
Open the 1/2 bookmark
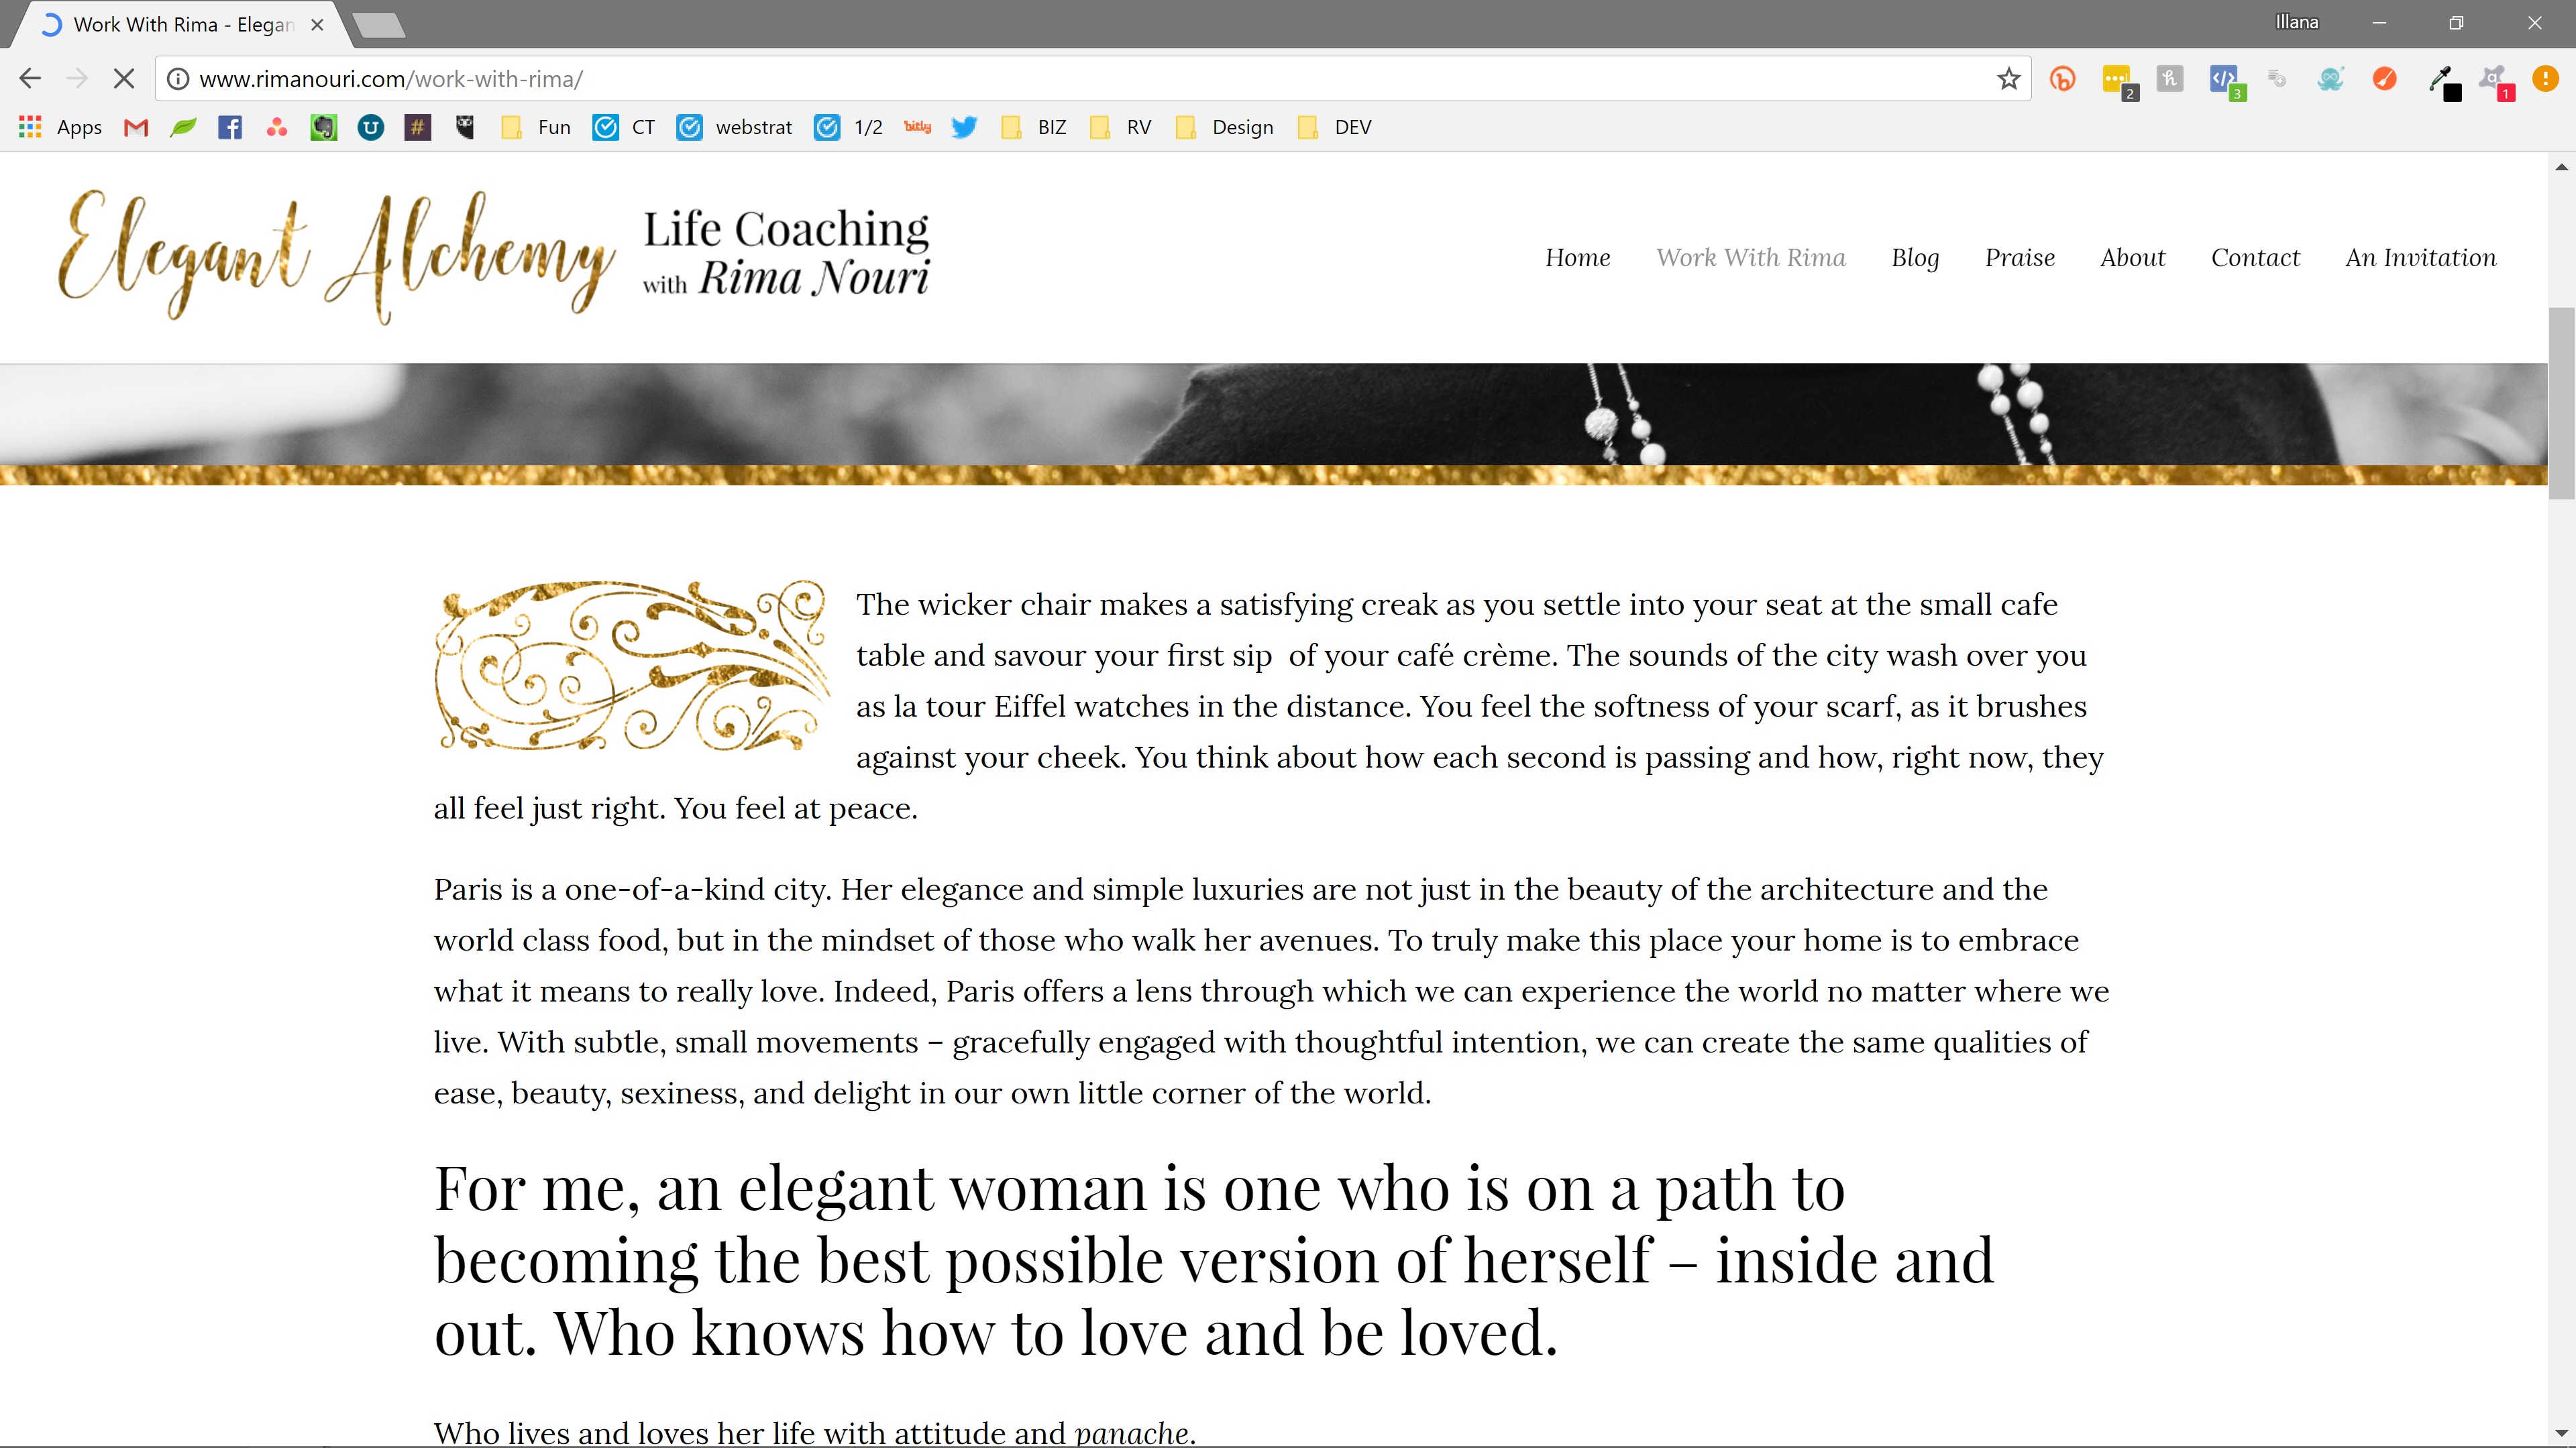(x=849, y=127)
